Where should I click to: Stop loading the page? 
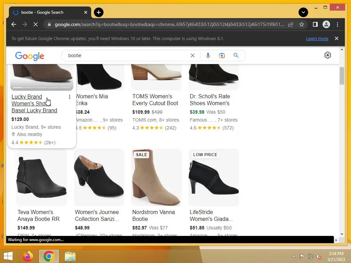(35, 24)
